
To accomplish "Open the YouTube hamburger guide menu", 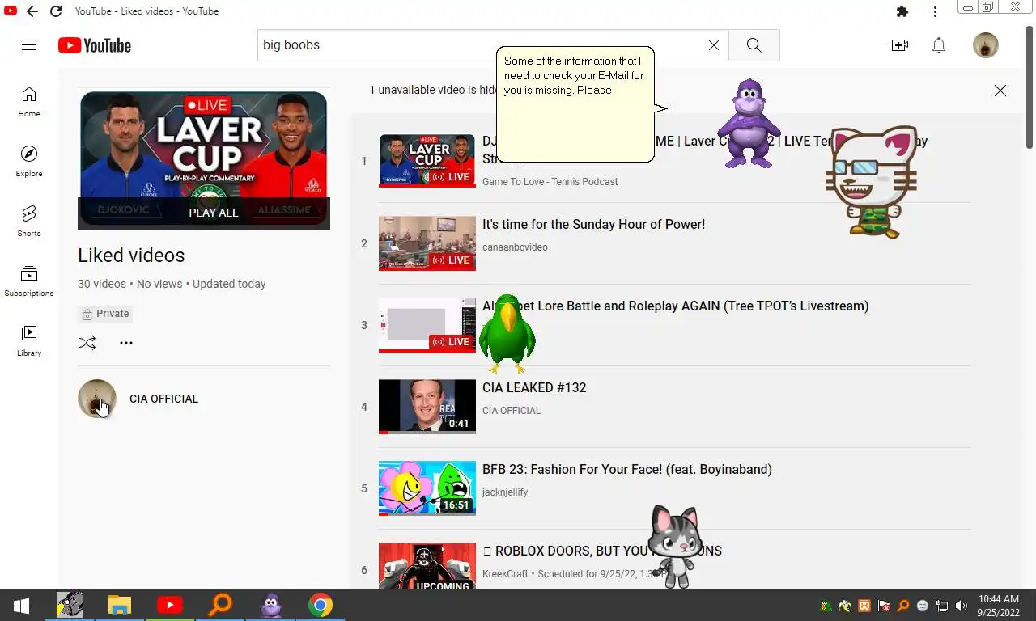I will click(29, 45).
